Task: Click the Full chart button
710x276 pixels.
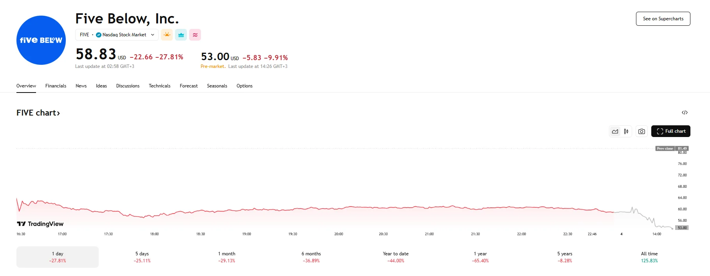Action: pos(670,131)
